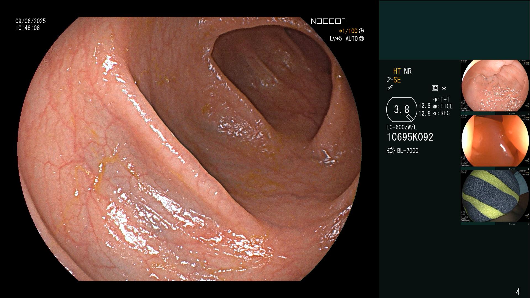
Task: Click the HT indicator label
Action: 397,71
